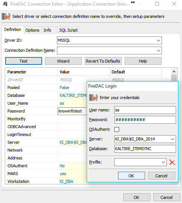Select the Pooled parameter row
This screenshot has height=203, width=182.
coord(46,88)
